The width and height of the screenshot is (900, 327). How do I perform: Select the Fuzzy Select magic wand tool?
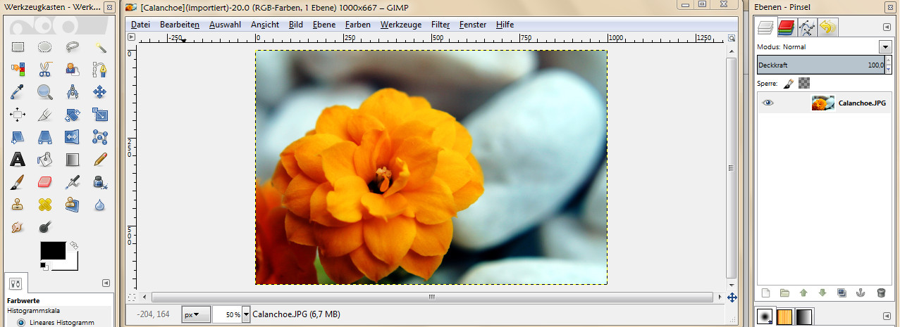pyautogui.click(x=100, y=47)
